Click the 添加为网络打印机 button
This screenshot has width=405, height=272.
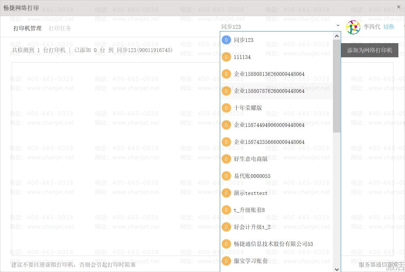tap(370, 50)
